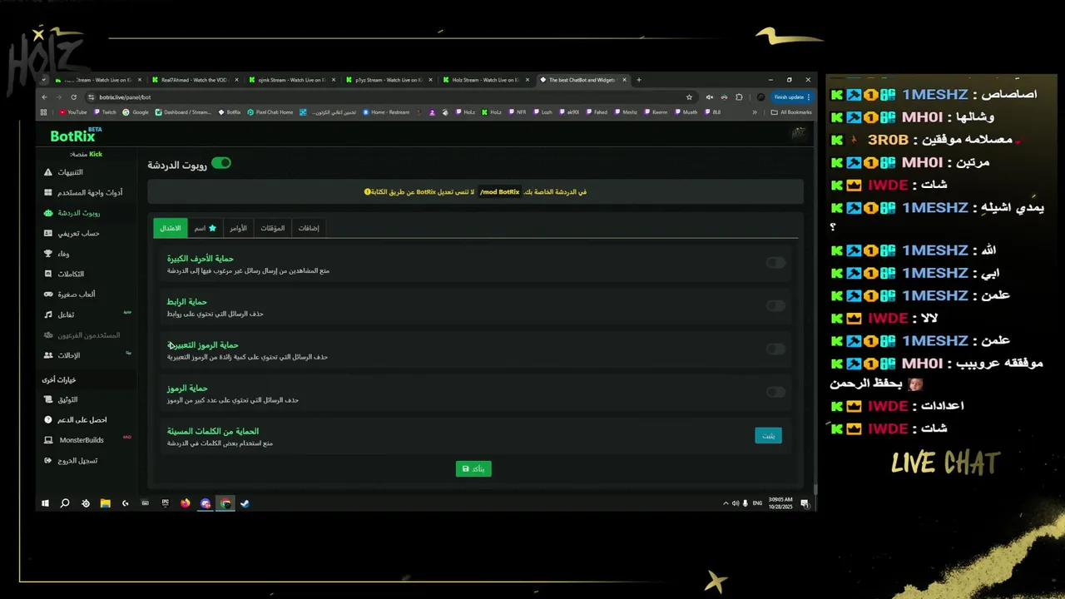This screenshot has height=599, width=1065.
Task: Expand the bookmarks overflow chevron
Action: click(755, 112)
